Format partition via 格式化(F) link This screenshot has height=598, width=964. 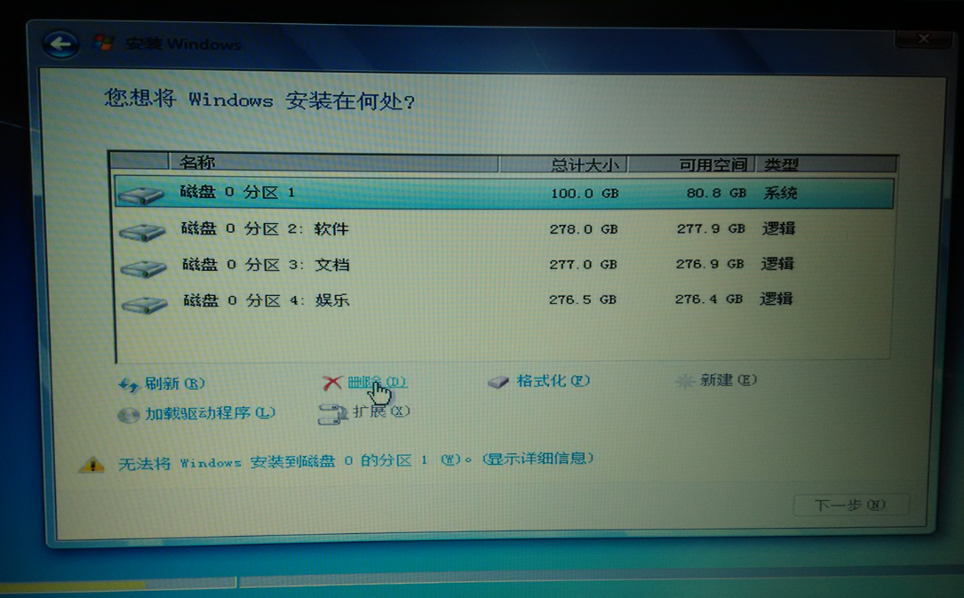[554, 381]
